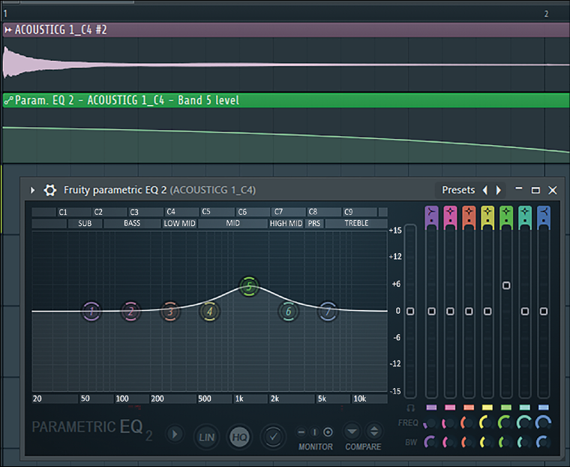Select band 4 node on EQ graph

pos(210,312)
